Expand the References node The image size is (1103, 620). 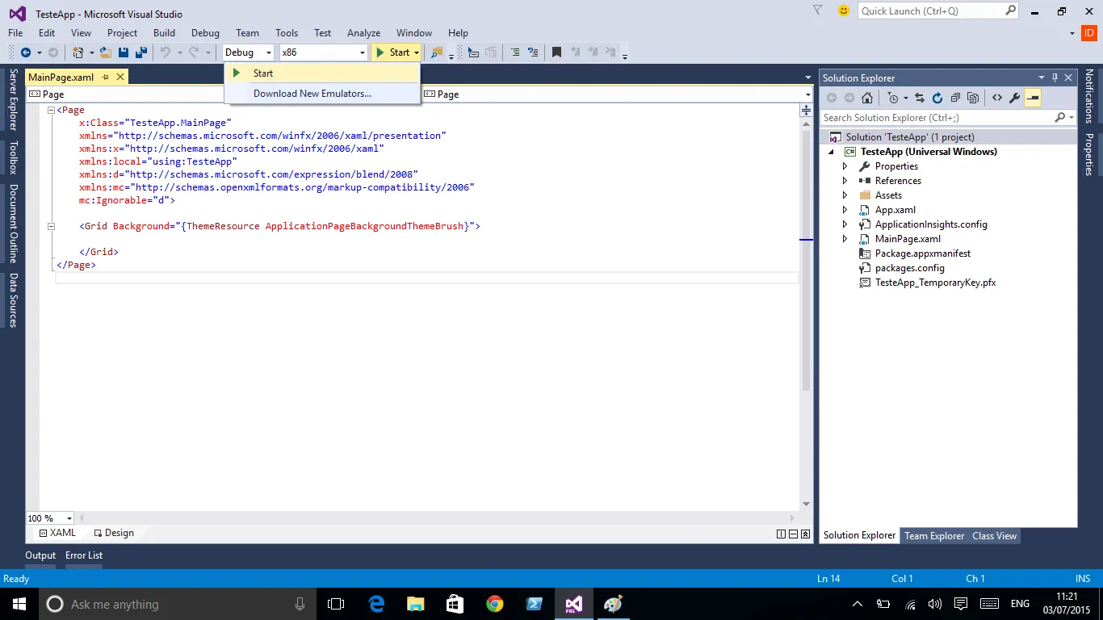pos(845,181)
